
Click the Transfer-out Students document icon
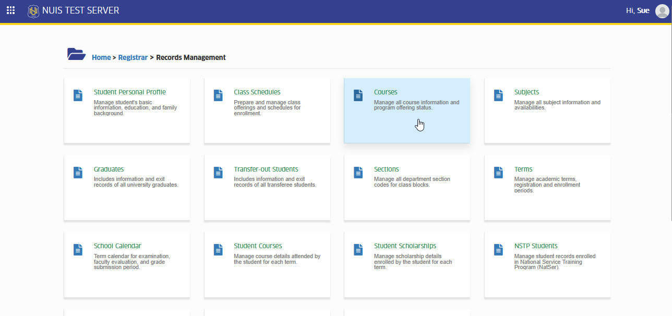pos(218,173)
